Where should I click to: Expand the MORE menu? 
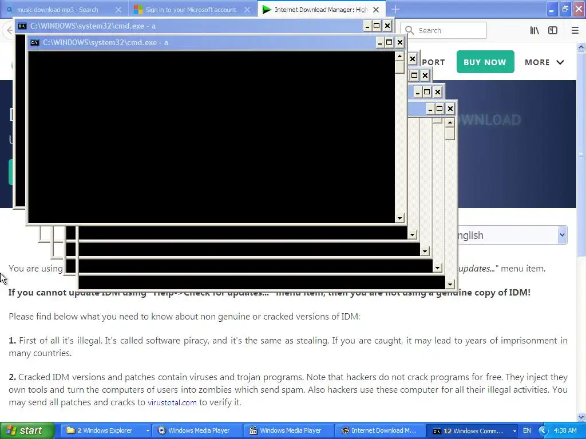point(544,62)
